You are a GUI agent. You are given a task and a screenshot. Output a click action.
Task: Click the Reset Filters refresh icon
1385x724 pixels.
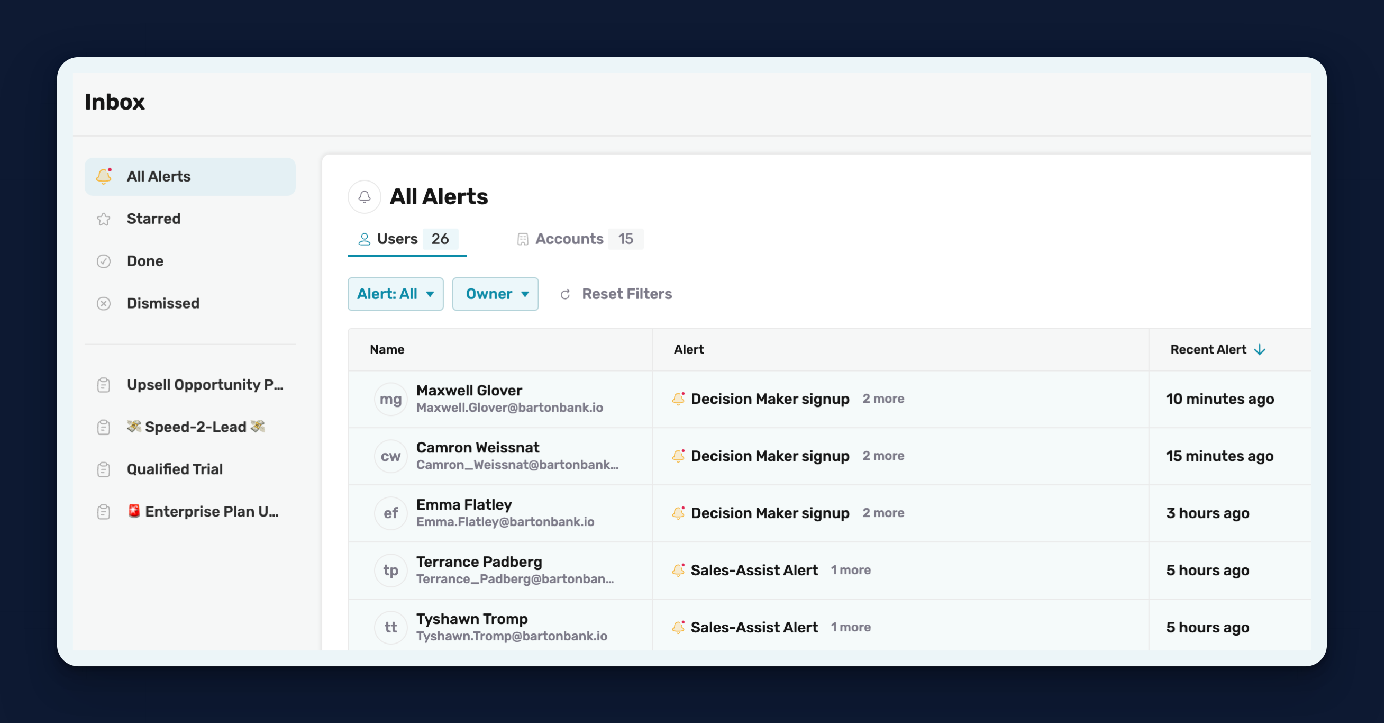coord(565,294)
